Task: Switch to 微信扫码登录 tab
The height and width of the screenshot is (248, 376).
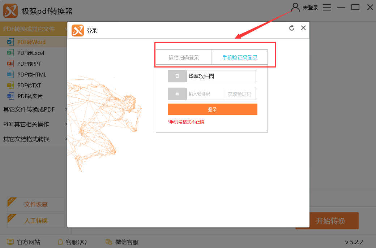Action: click(184, 57)
